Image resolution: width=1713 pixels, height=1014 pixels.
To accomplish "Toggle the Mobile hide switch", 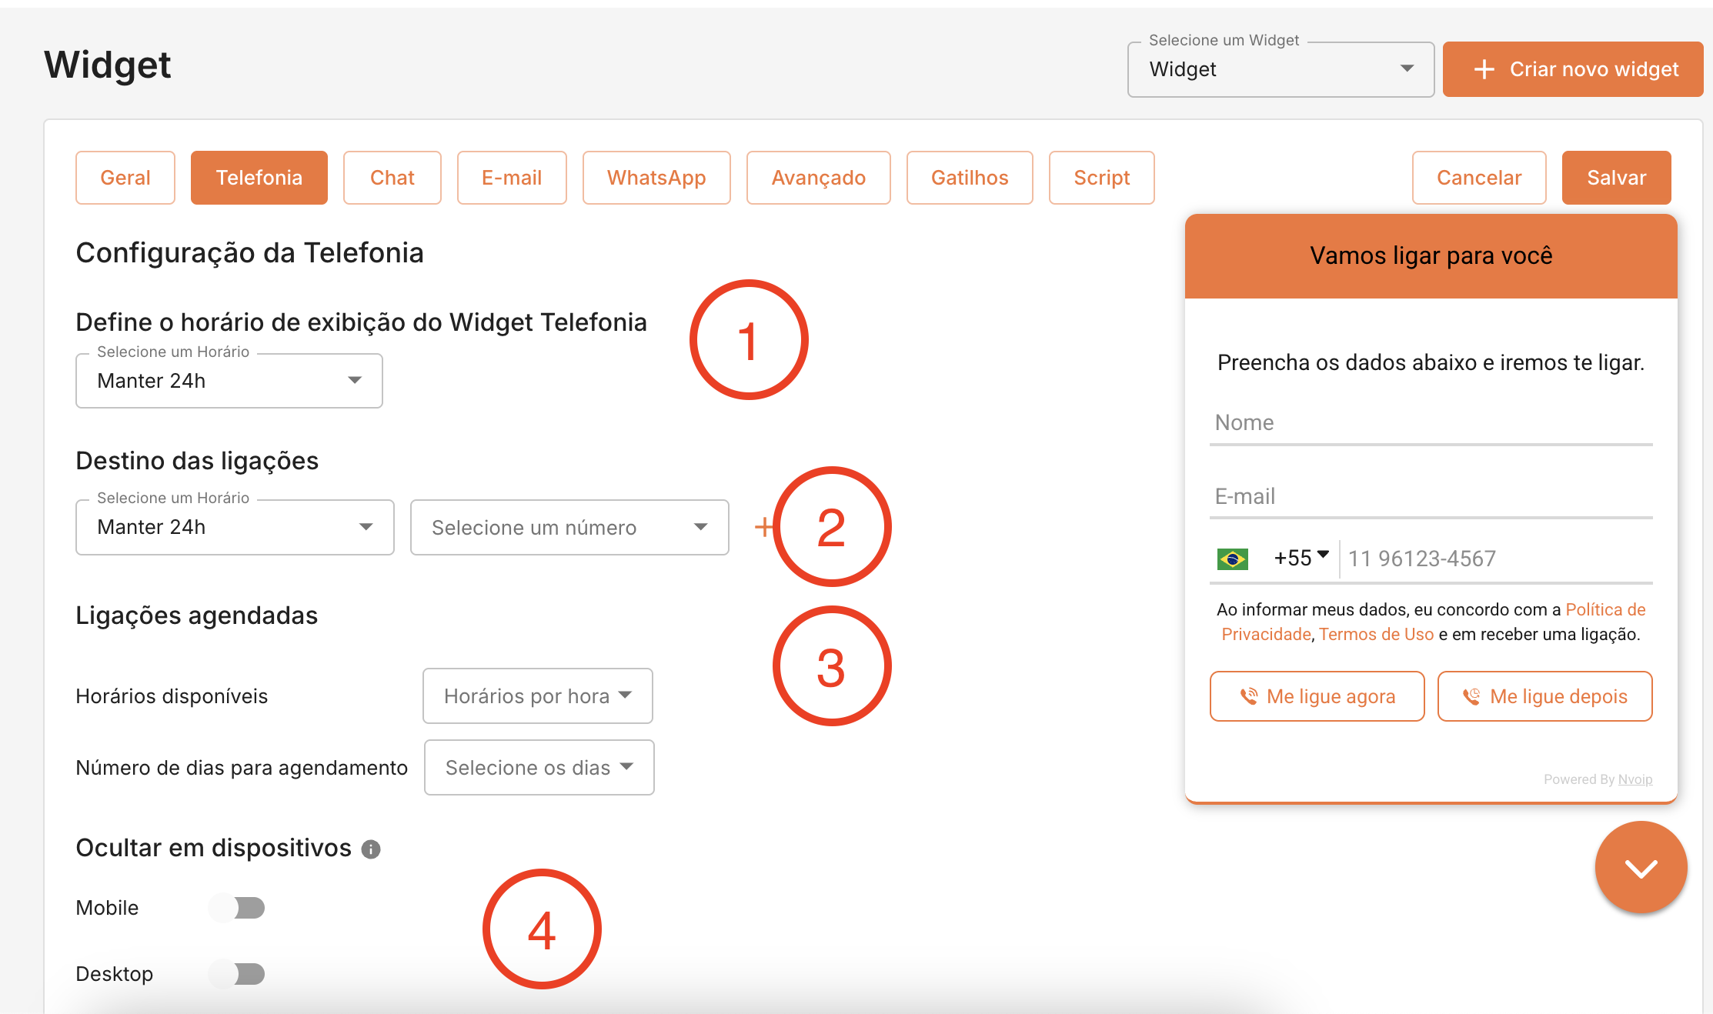I will [x=237, y=908].
